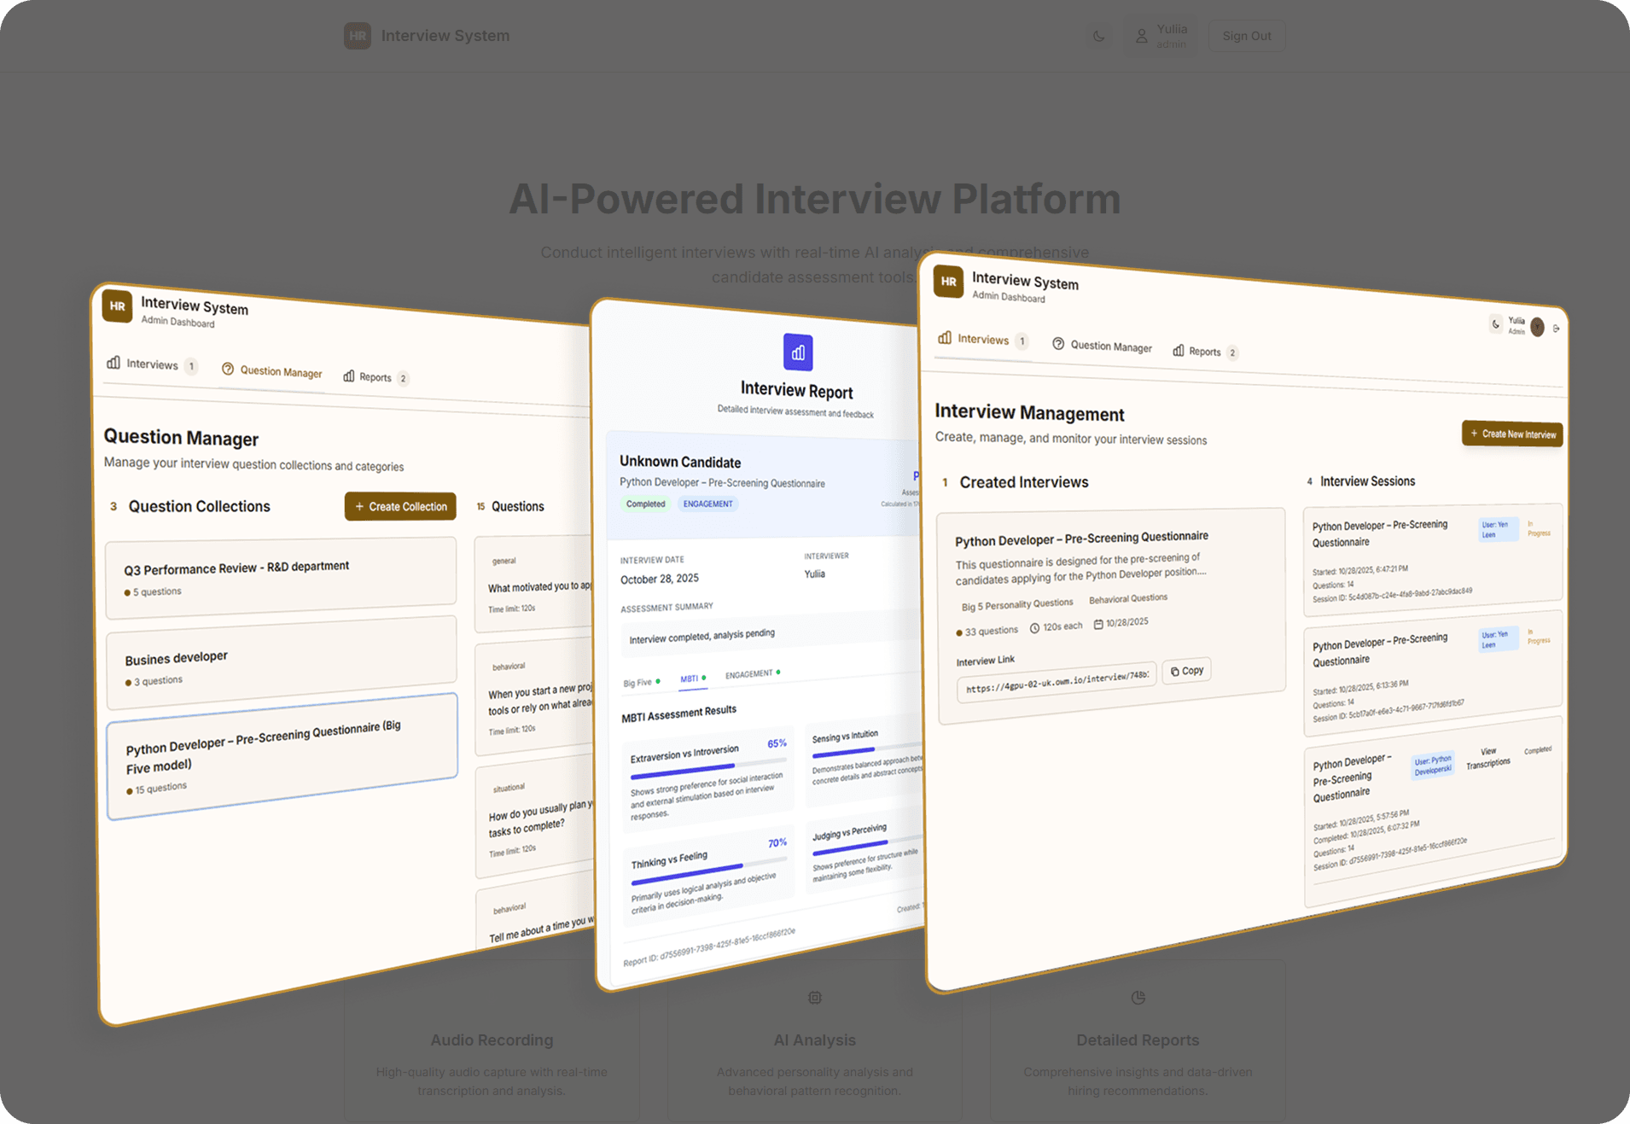Open the Busines developer collection

pyautogui.click(x=281, y=664)
